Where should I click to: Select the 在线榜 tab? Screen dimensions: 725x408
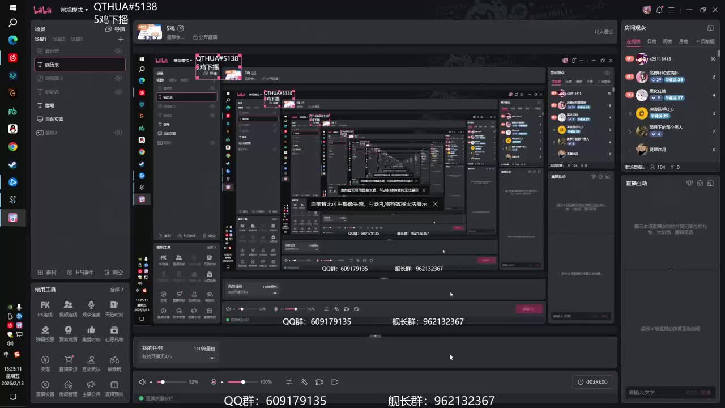tap(633, 41)
